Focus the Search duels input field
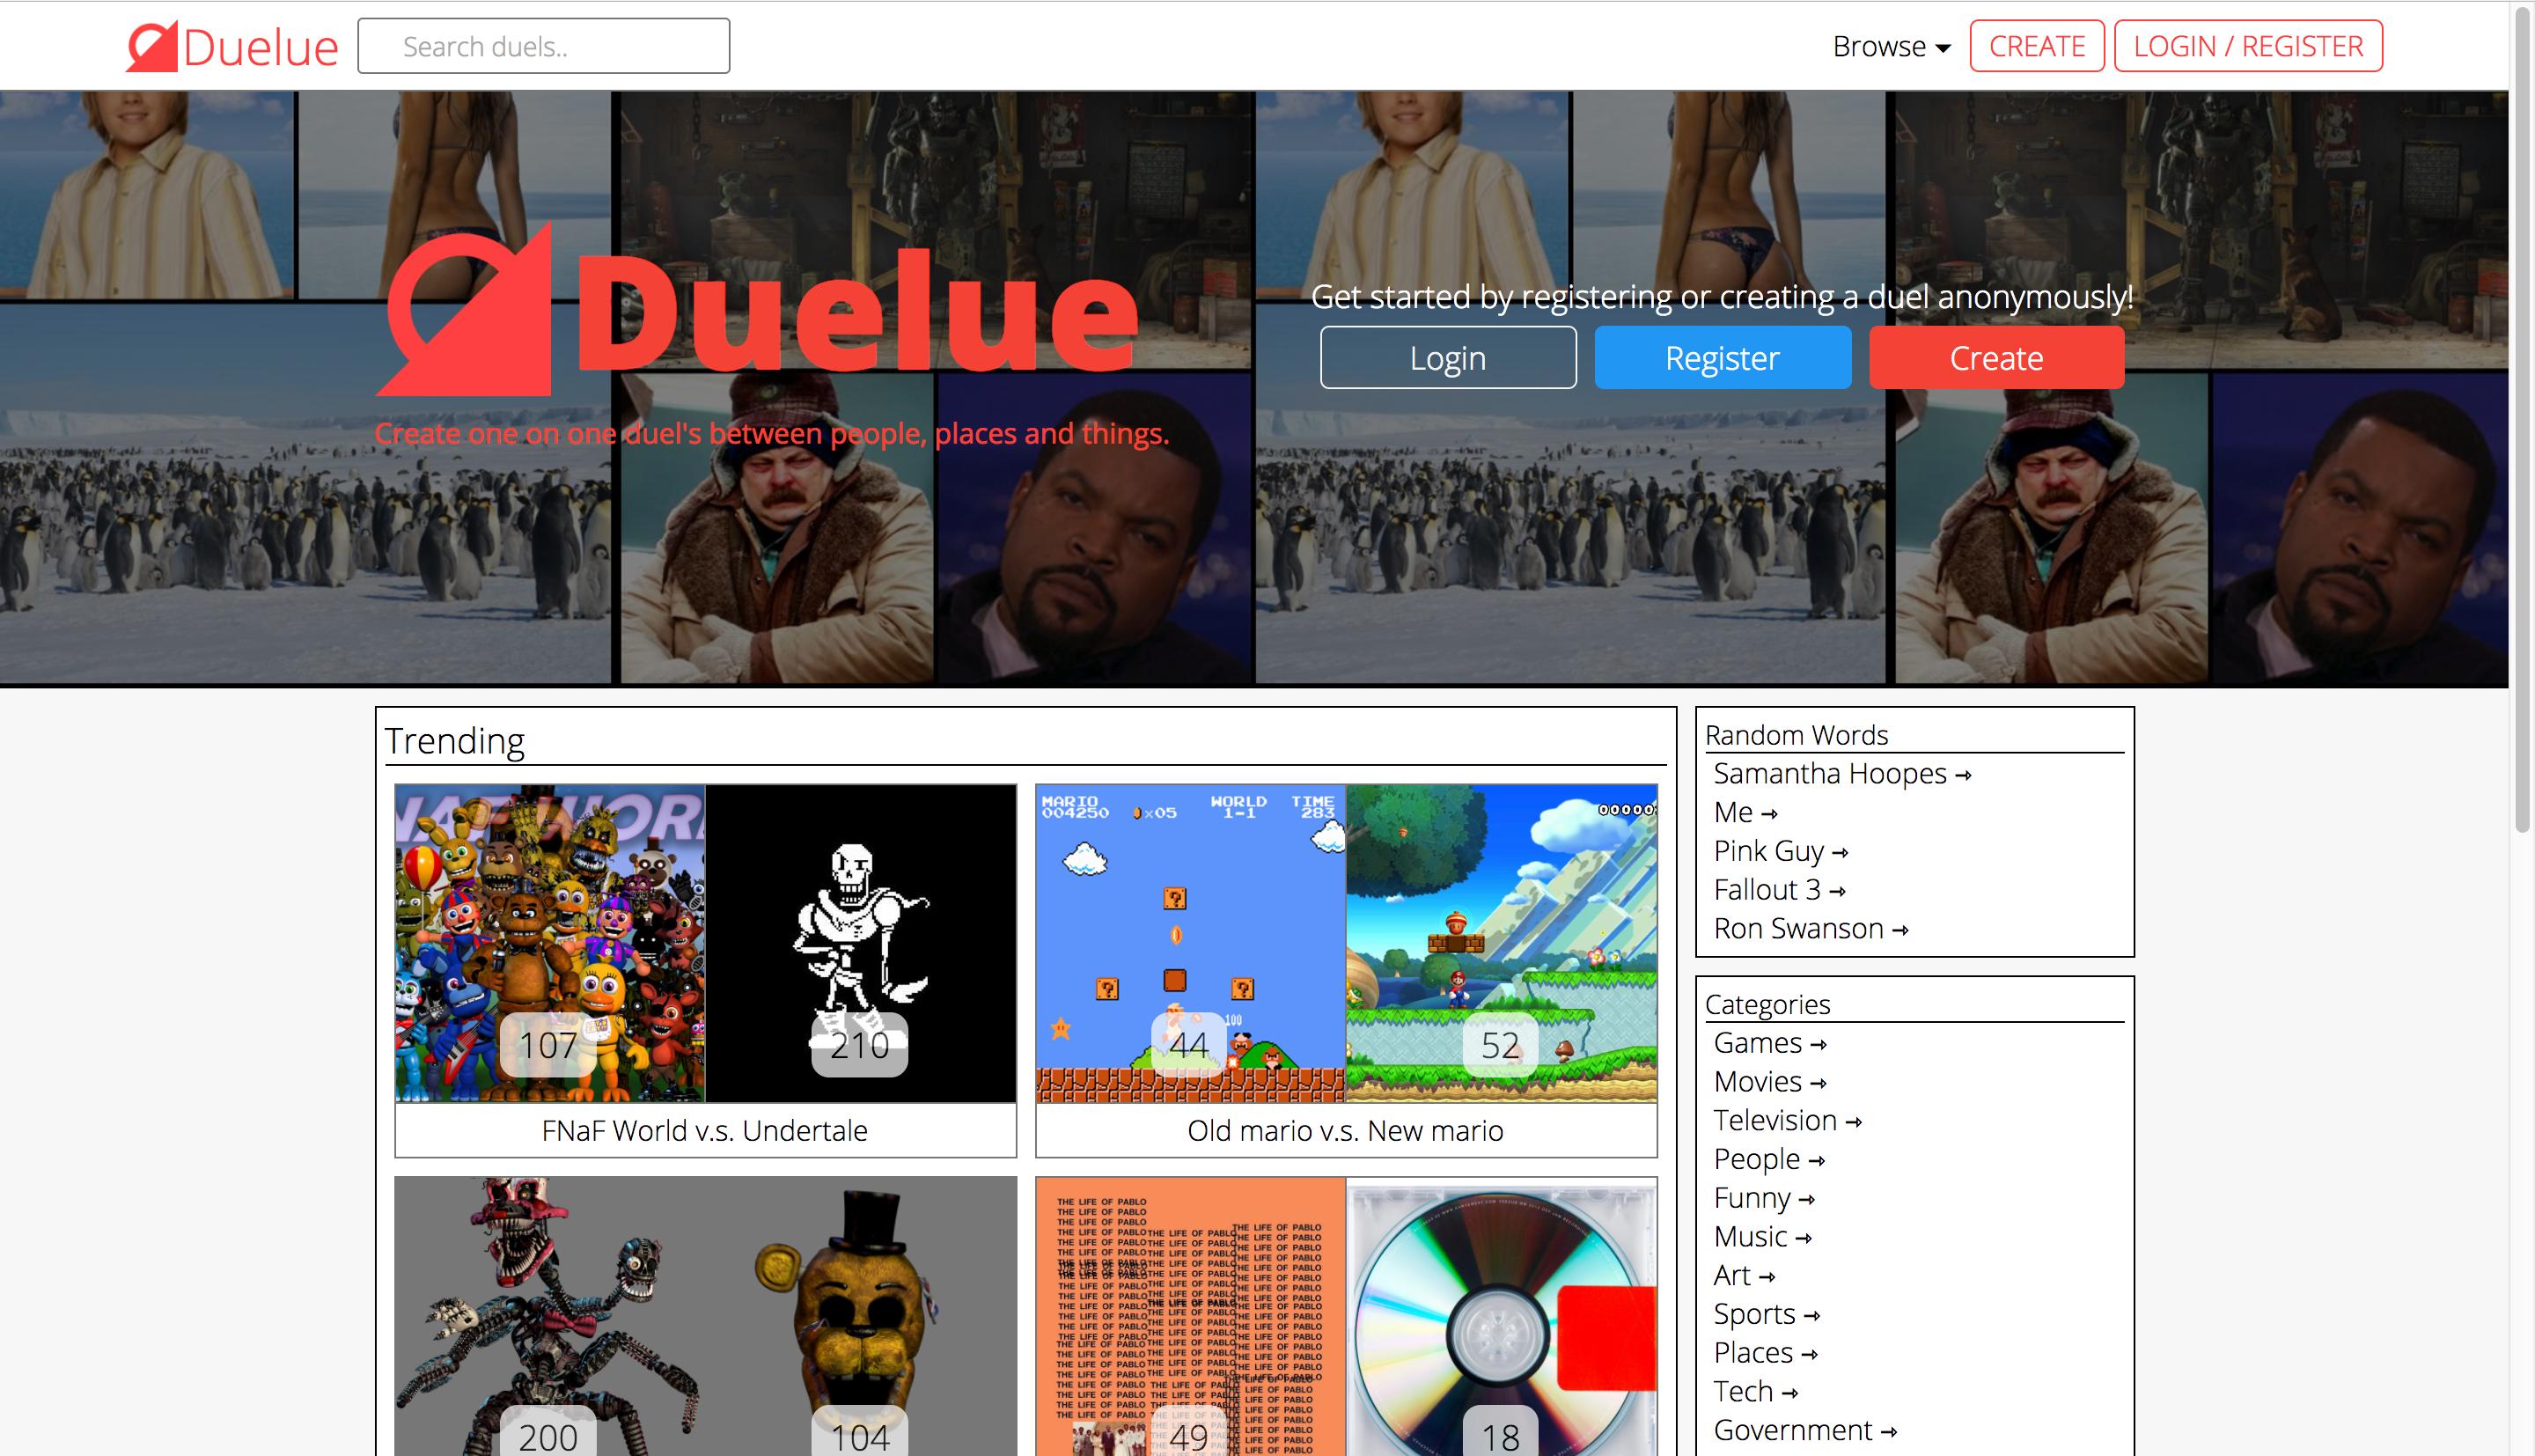Image resolution: width=2535 pixels, height=1456 pixels. tap(544, 47)
